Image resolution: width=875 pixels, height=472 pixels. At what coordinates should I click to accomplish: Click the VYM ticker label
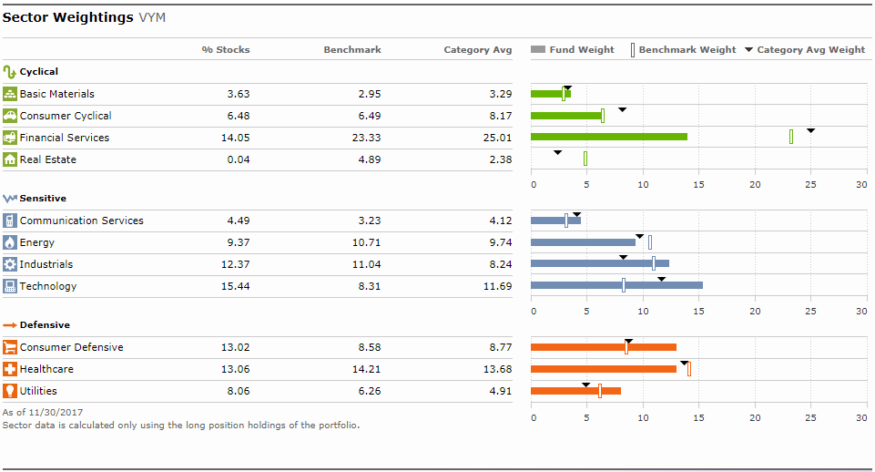click(152, 17)
